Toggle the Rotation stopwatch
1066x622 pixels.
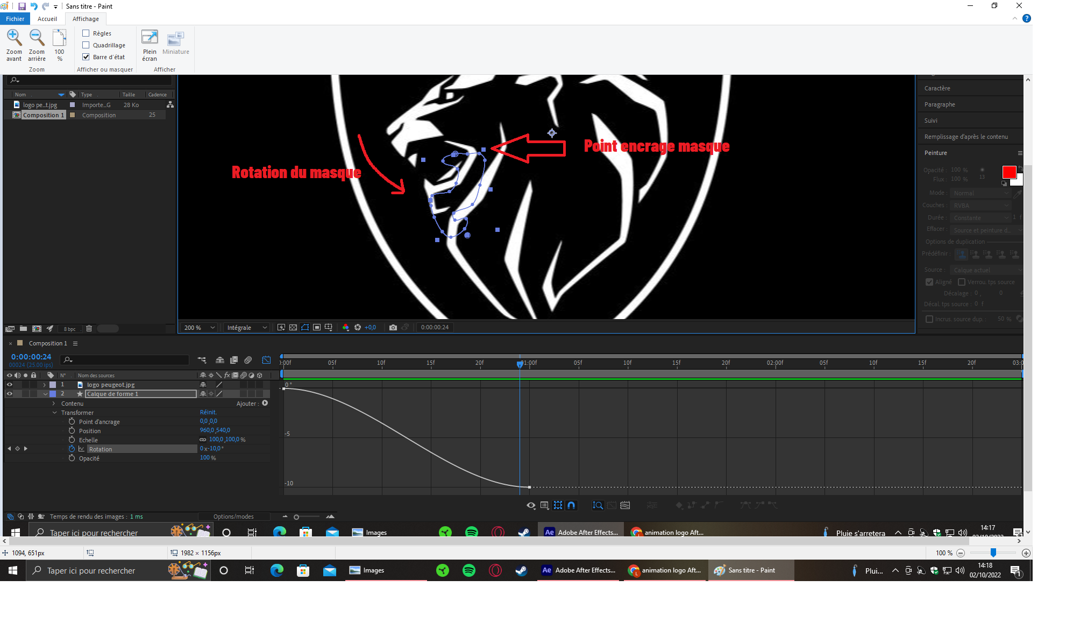coord(72,449)
